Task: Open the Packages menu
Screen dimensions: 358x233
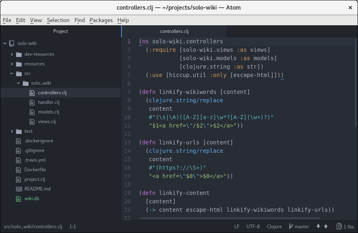Action: tap(101, 20)
